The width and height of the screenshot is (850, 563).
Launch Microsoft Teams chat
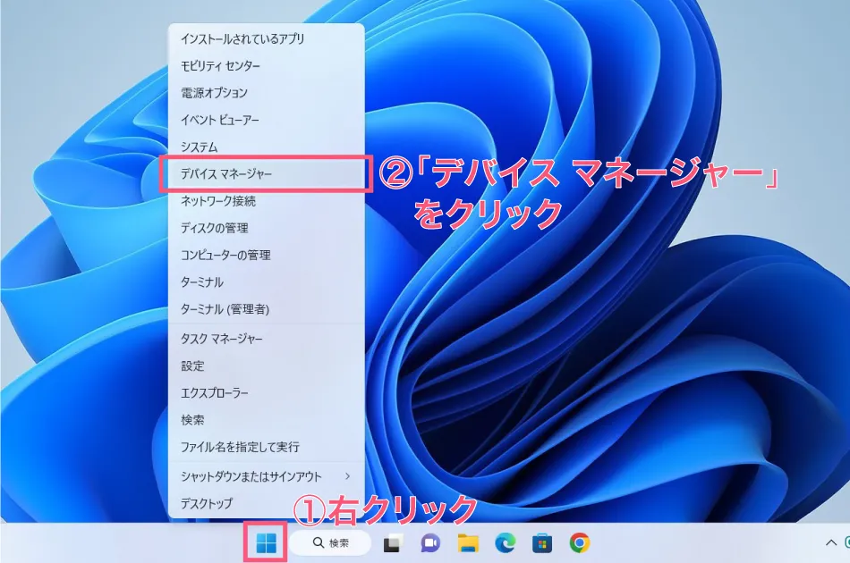point(429,542)
